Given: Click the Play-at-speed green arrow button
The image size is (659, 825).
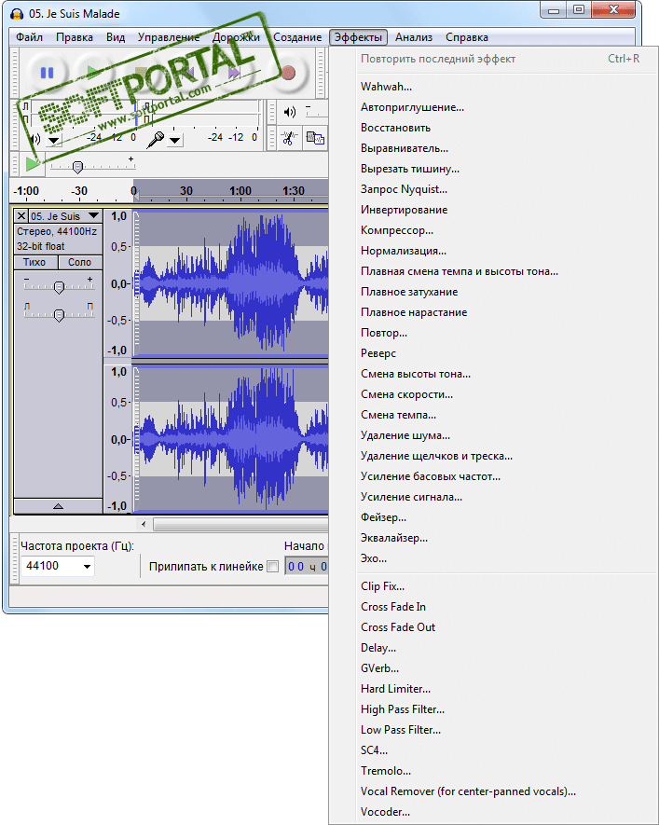Looking at the screenshot, I should (33, 164).
